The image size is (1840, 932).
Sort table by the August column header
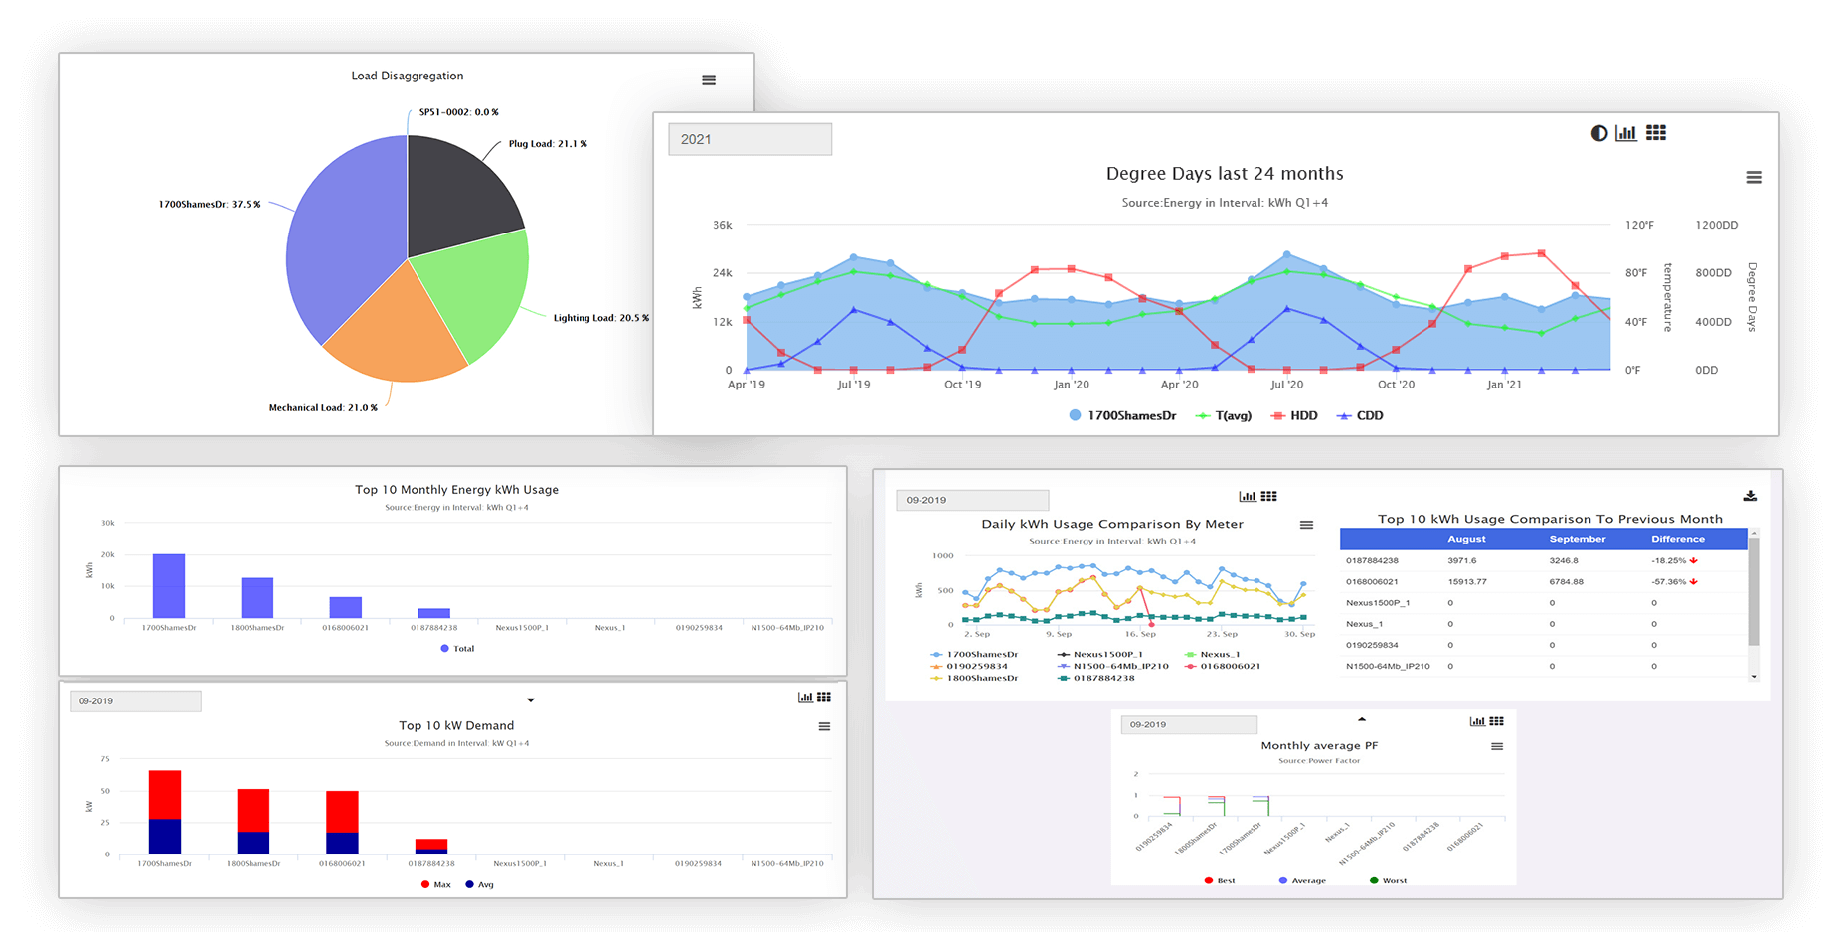(1466, 539)
